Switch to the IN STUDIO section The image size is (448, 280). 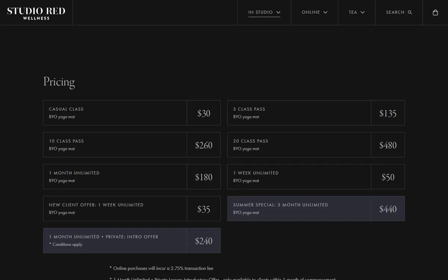pos(261,12)
